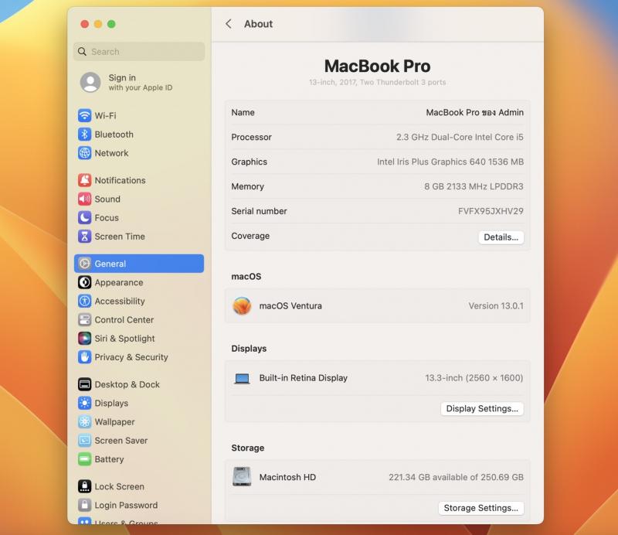
Task: Click the Privacy & Security hand icon
Action: click(85, 357)
